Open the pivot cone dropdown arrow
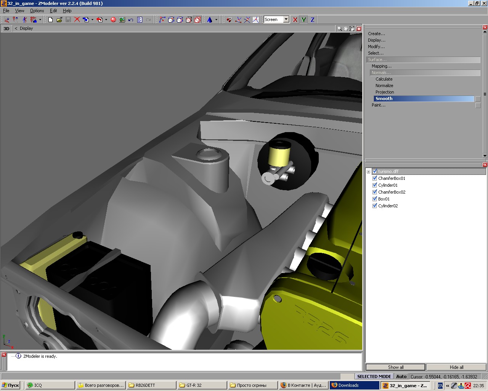 click(216, 19)
